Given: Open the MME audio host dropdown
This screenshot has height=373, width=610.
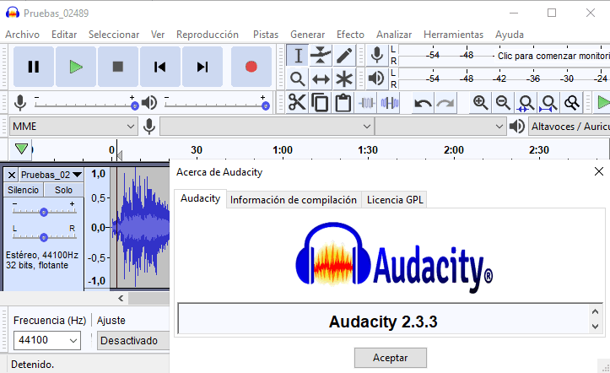Looking at the screenshot, I should click(73, 127).
